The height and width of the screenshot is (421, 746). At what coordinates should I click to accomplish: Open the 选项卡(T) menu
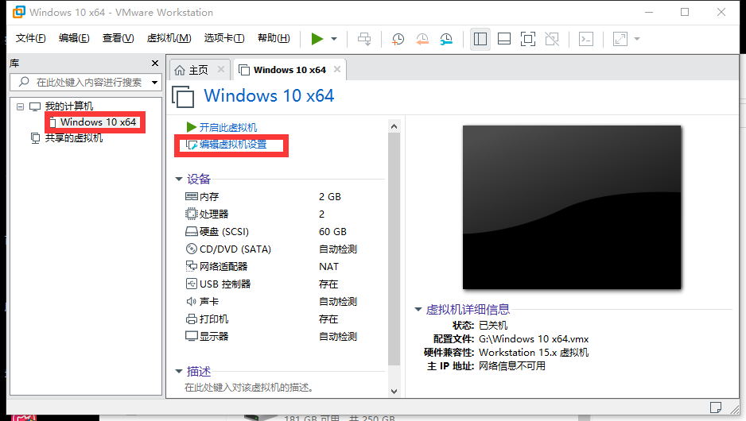pos(224,38)
